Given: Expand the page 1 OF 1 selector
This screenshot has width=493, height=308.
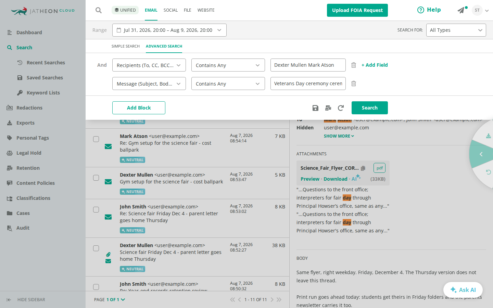Looking at the screenshot, I should click(x=116, y=299).
